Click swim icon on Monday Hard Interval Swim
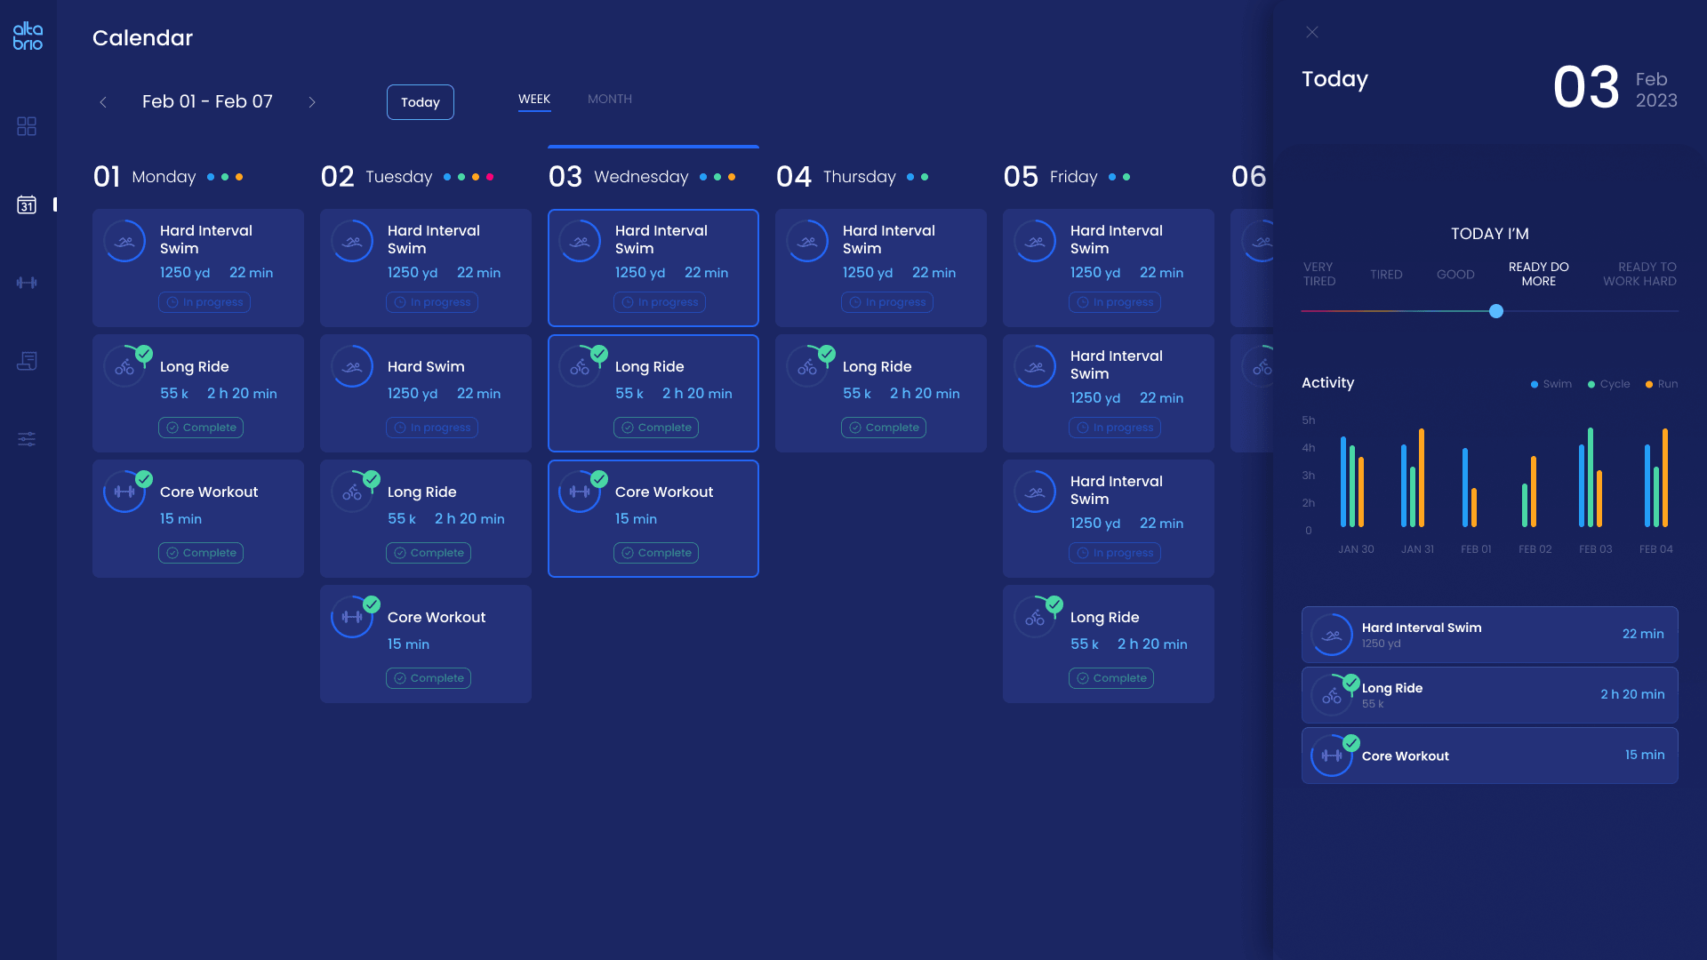1707x960 pixels. click(124, 241)
